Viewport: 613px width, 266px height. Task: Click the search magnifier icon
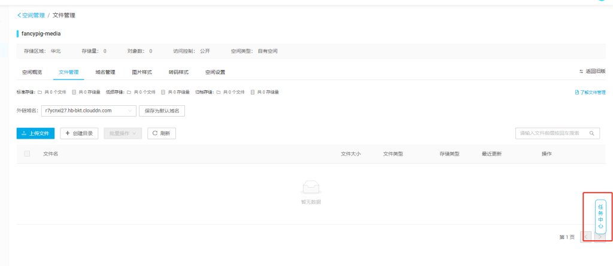point(592,133)
